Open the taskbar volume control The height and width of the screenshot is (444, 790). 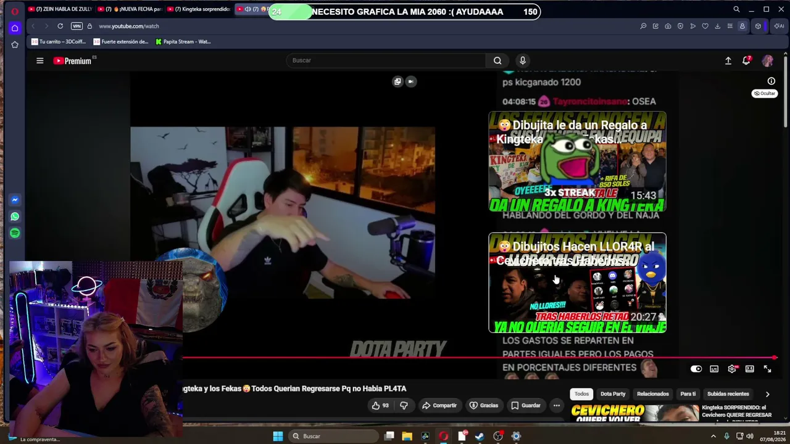coord(750,436)
